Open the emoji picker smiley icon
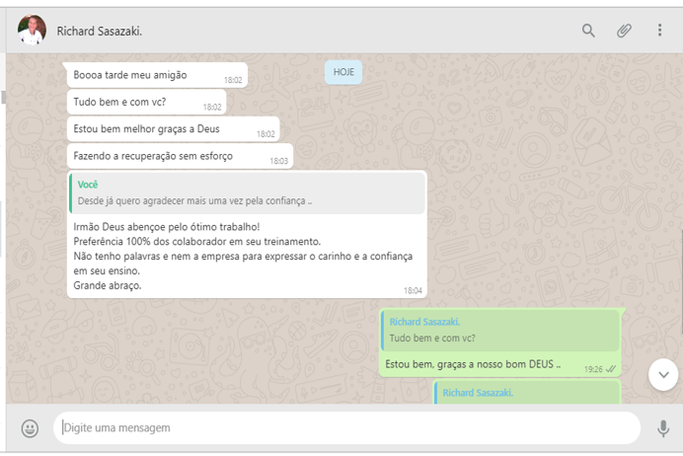This screenshot has height=456, width=683. tap(30, 428)
